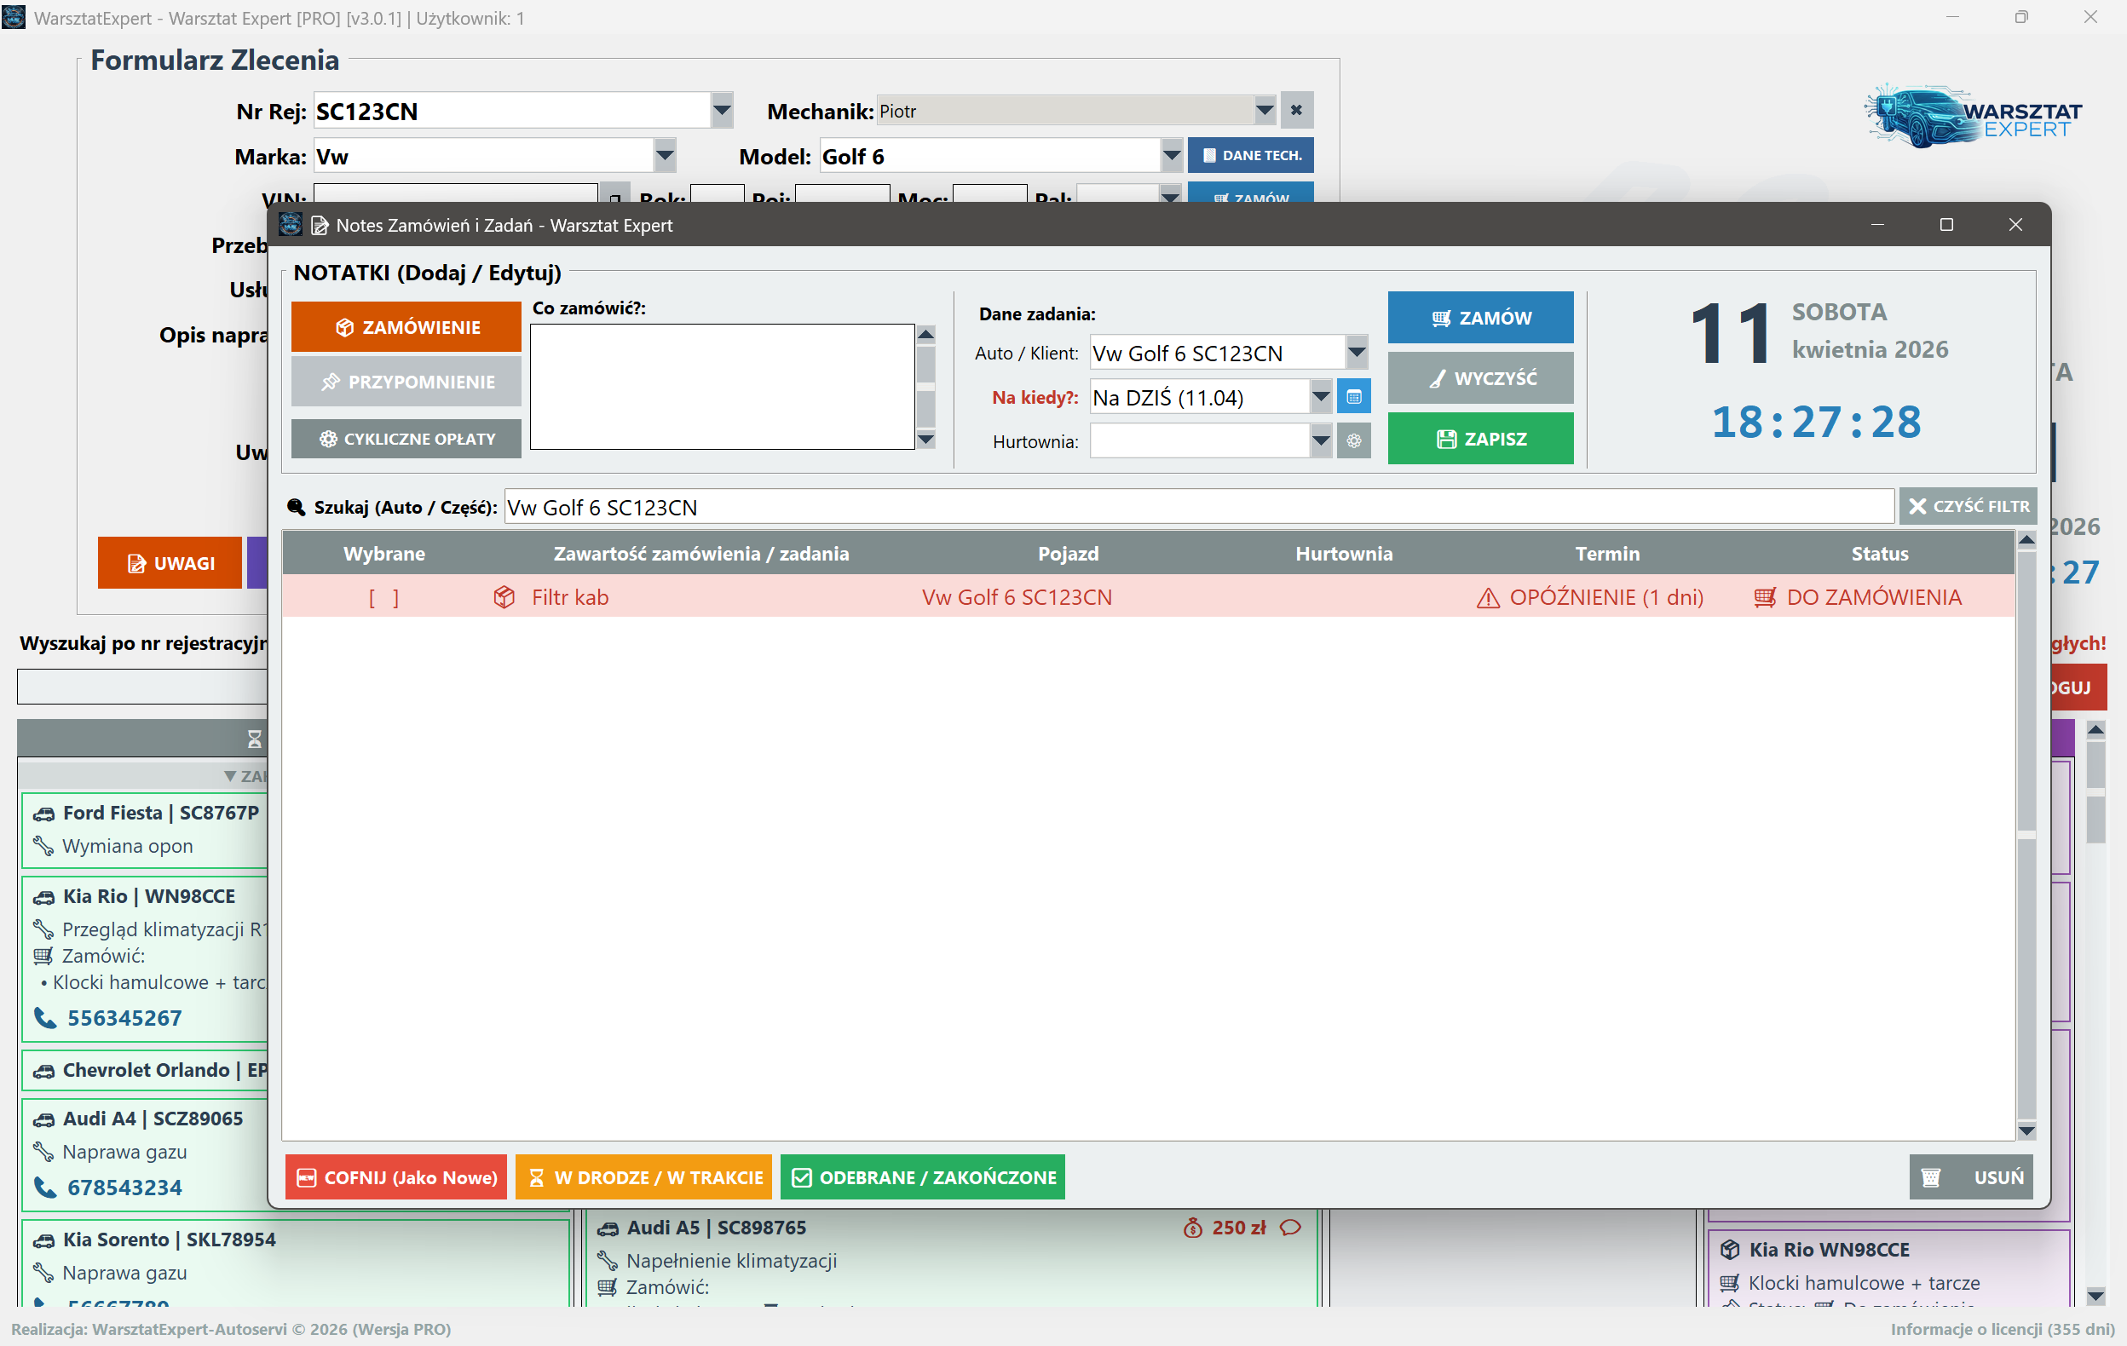
Task: Open the Nr Rej dropdown arrow
Action: (722, 111)
